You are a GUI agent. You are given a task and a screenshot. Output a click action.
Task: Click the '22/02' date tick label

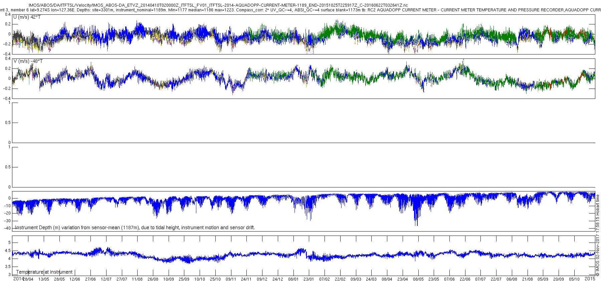tap(340, 279)
